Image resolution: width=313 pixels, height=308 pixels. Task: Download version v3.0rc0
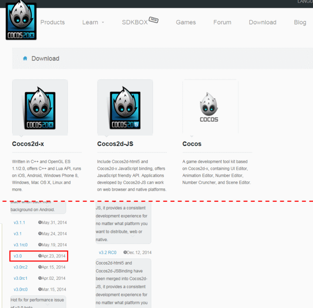coord(20,289)
